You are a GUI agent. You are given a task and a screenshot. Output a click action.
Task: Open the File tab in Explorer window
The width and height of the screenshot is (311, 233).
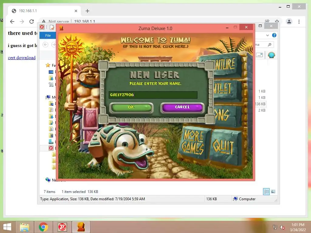coord(48,35)
